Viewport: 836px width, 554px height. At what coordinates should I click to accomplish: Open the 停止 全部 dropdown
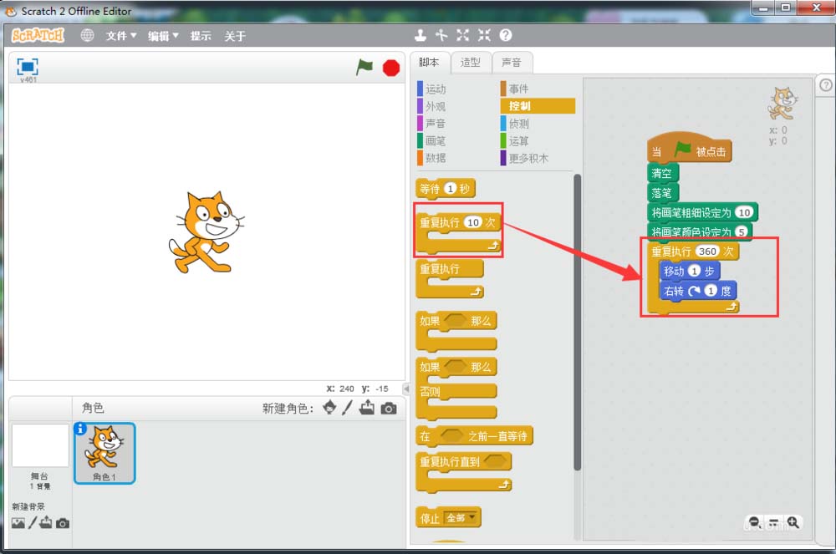(x=461, y=518)
